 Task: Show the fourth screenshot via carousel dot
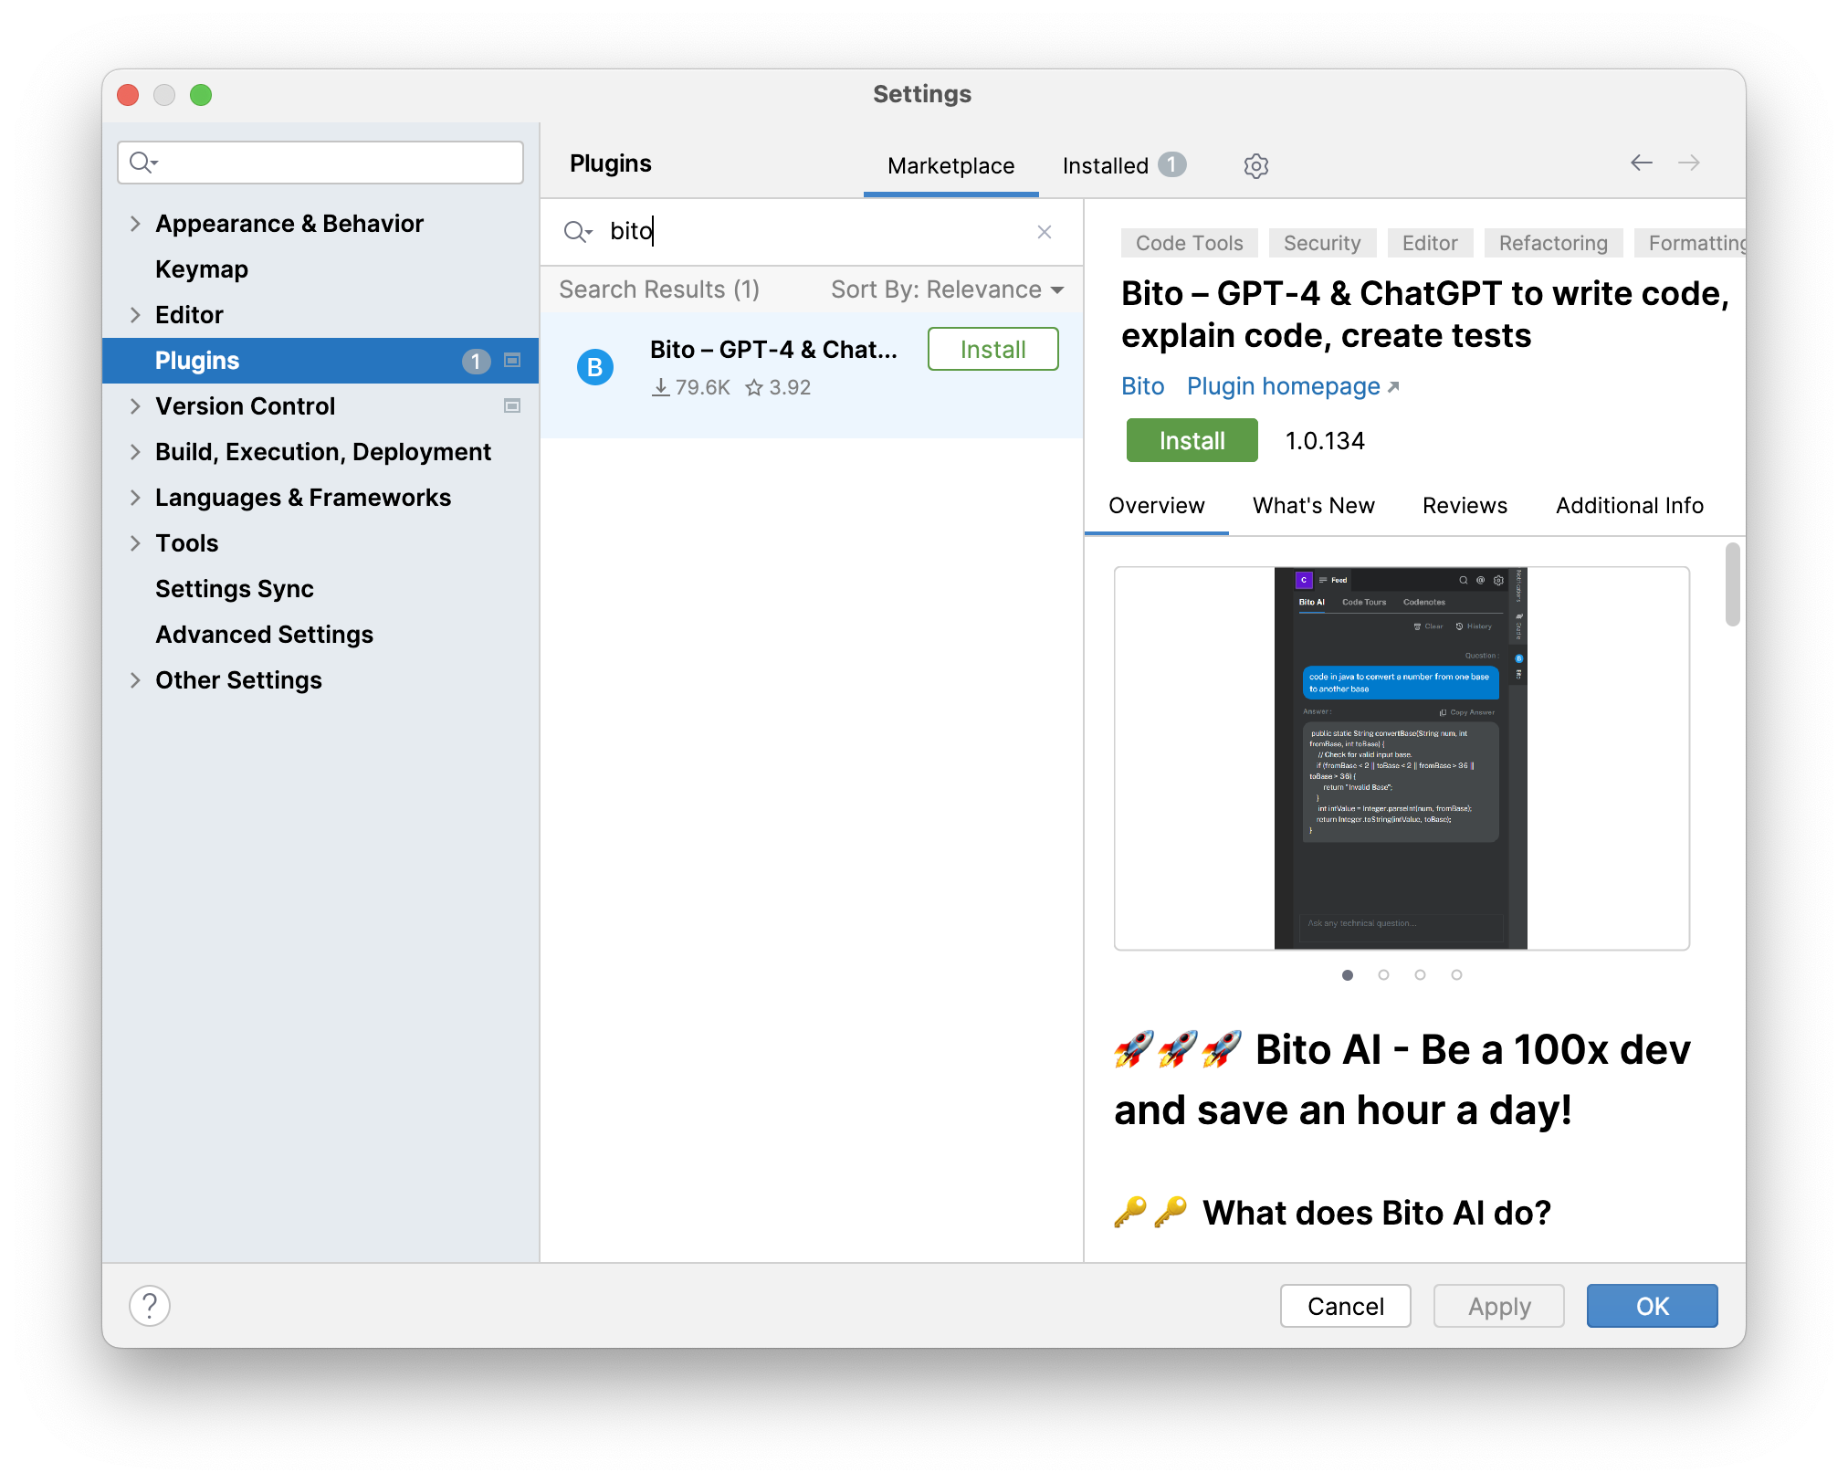pyautogui.click(x=1456, y=974)
